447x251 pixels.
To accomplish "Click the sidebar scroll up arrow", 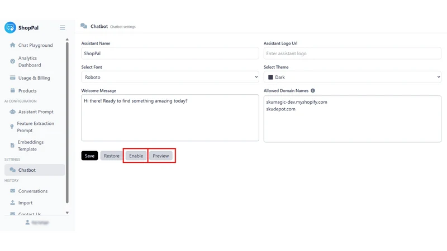I will (67, 40).
